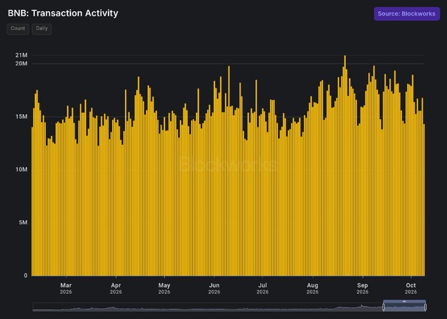
Task: Click the Mar 2026 axis label
Action: [66, 288]
